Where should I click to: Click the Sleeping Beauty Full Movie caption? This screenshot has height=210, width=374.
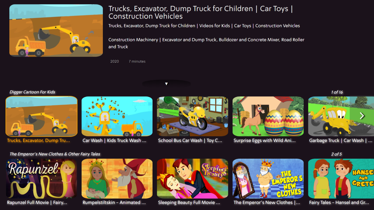point(189,202)
